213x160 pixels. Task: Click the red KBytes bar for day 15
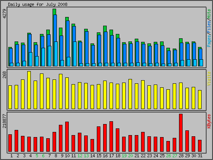tap(99, 139)
